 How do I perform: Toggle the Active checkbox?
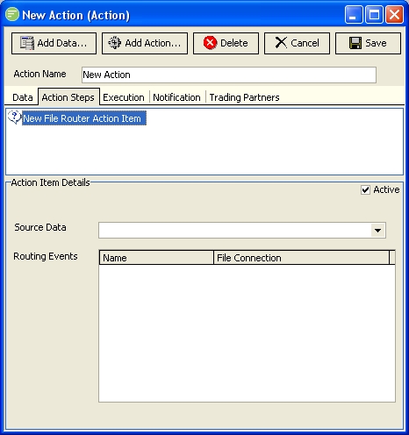(x=365, y=189)
